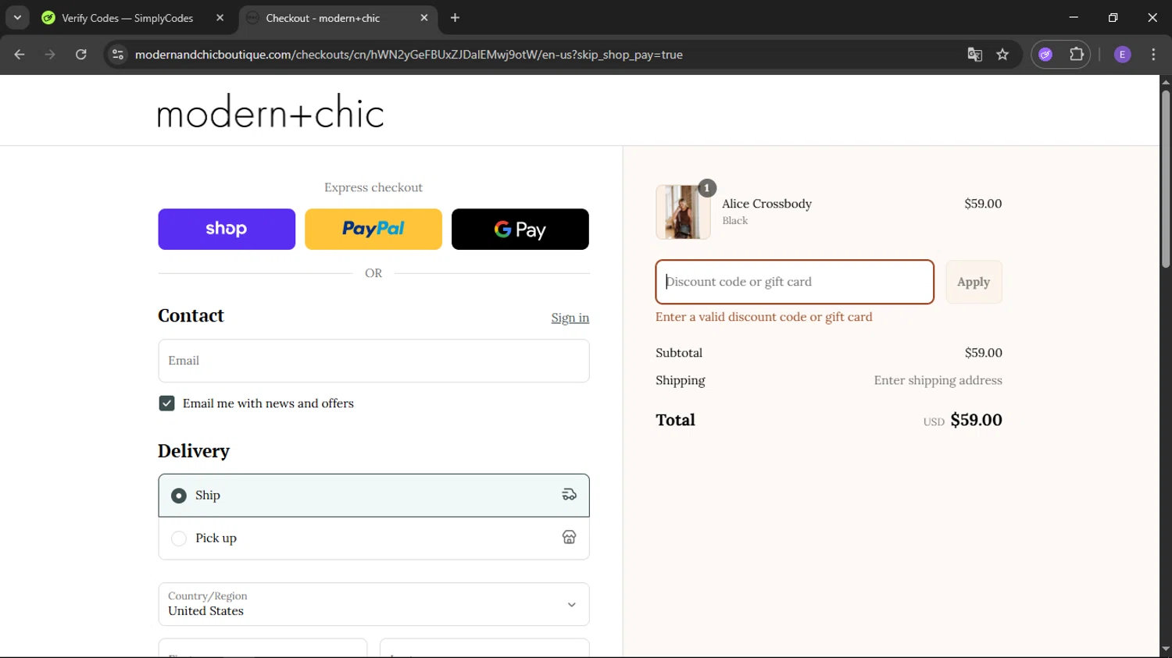Pay with the Google Pay button
Screen dimensions: 1172x658
(x=520, y=229)
